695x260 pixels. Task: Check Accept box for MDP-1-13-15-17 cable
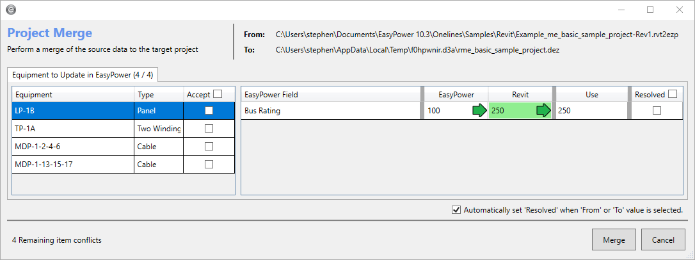(209, 165)
